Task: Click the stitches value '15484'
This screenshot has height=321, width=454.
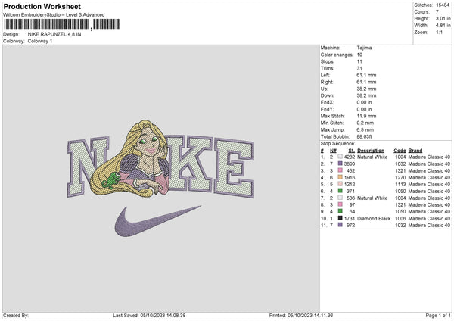Action: (x=443, y=5)
